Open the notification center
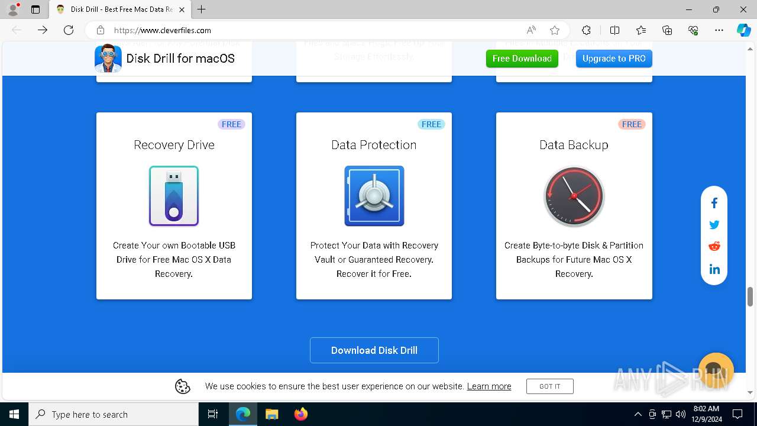The width and height of the screenshot is (757, 426). [x=737, y=414]
